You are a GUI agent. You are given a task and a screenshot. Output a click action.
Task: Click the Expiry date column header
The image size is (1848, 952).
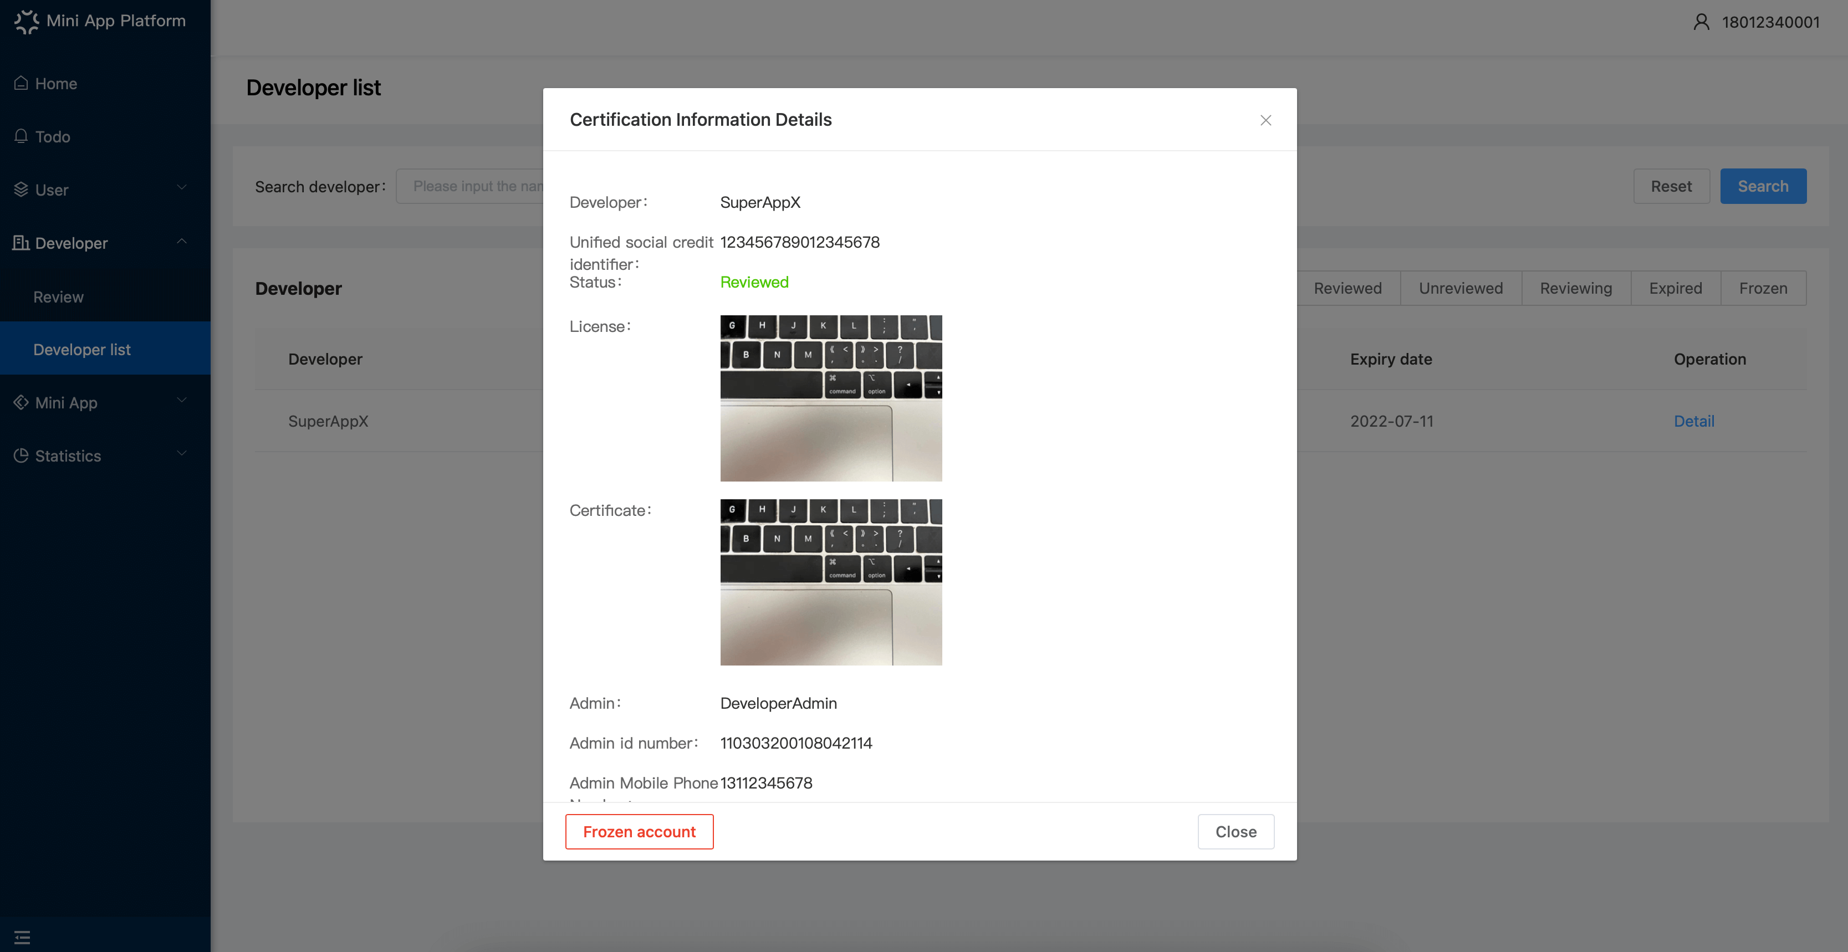pos(1390,360)
